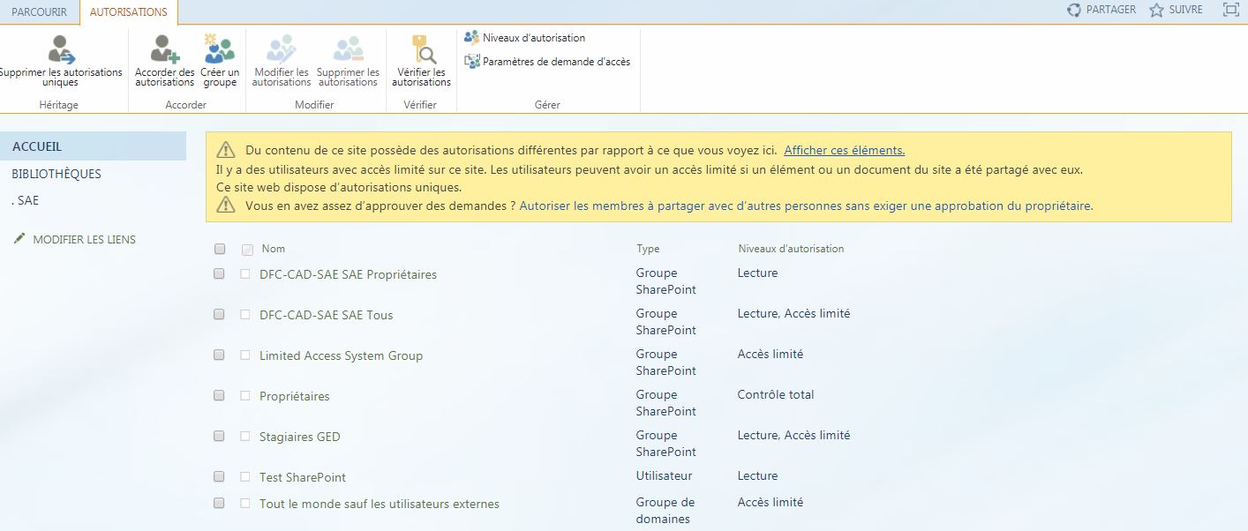The image size is (1248, 531).
Task: Check the Test SharePoint user checkbox
Action: pos(220,477)
